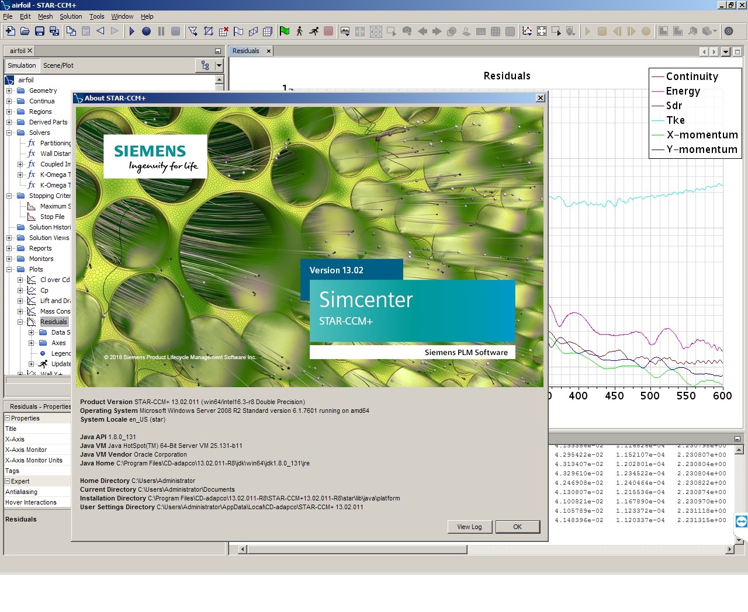748x612 pixels.
Task: Click the gear settings icon in toolbar
Action: (729, 31)
